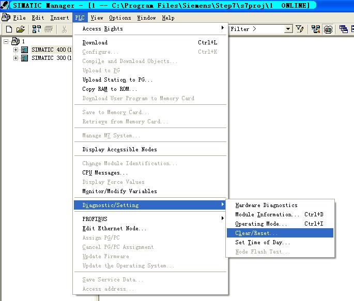Click the S7 Memory Card toolbar icon
Viewport: 354px width, 301px height.
coord(49,29)
